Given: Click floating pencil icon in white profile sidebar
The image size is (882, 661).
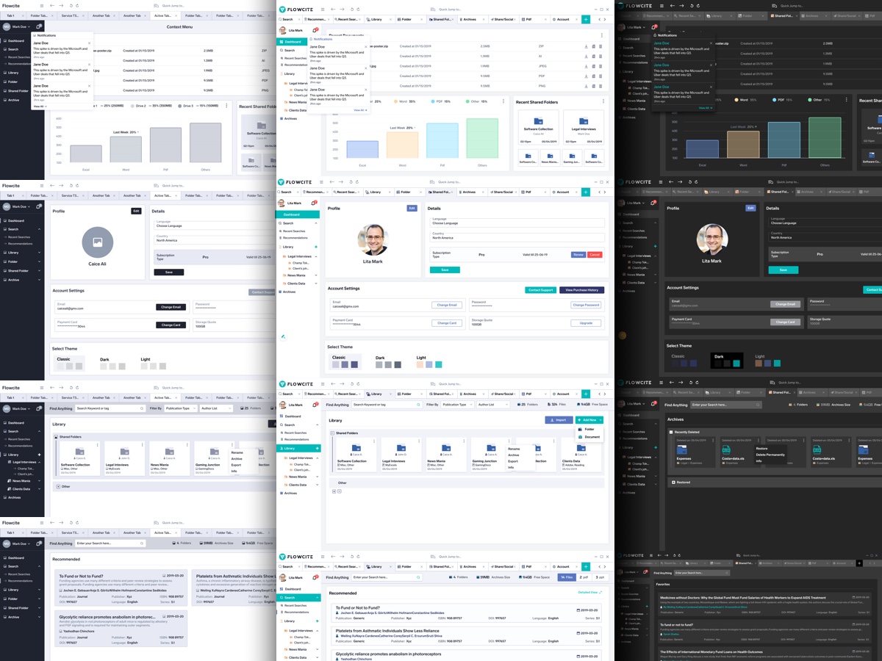Looking at the screenshot, I should point(283,336).
